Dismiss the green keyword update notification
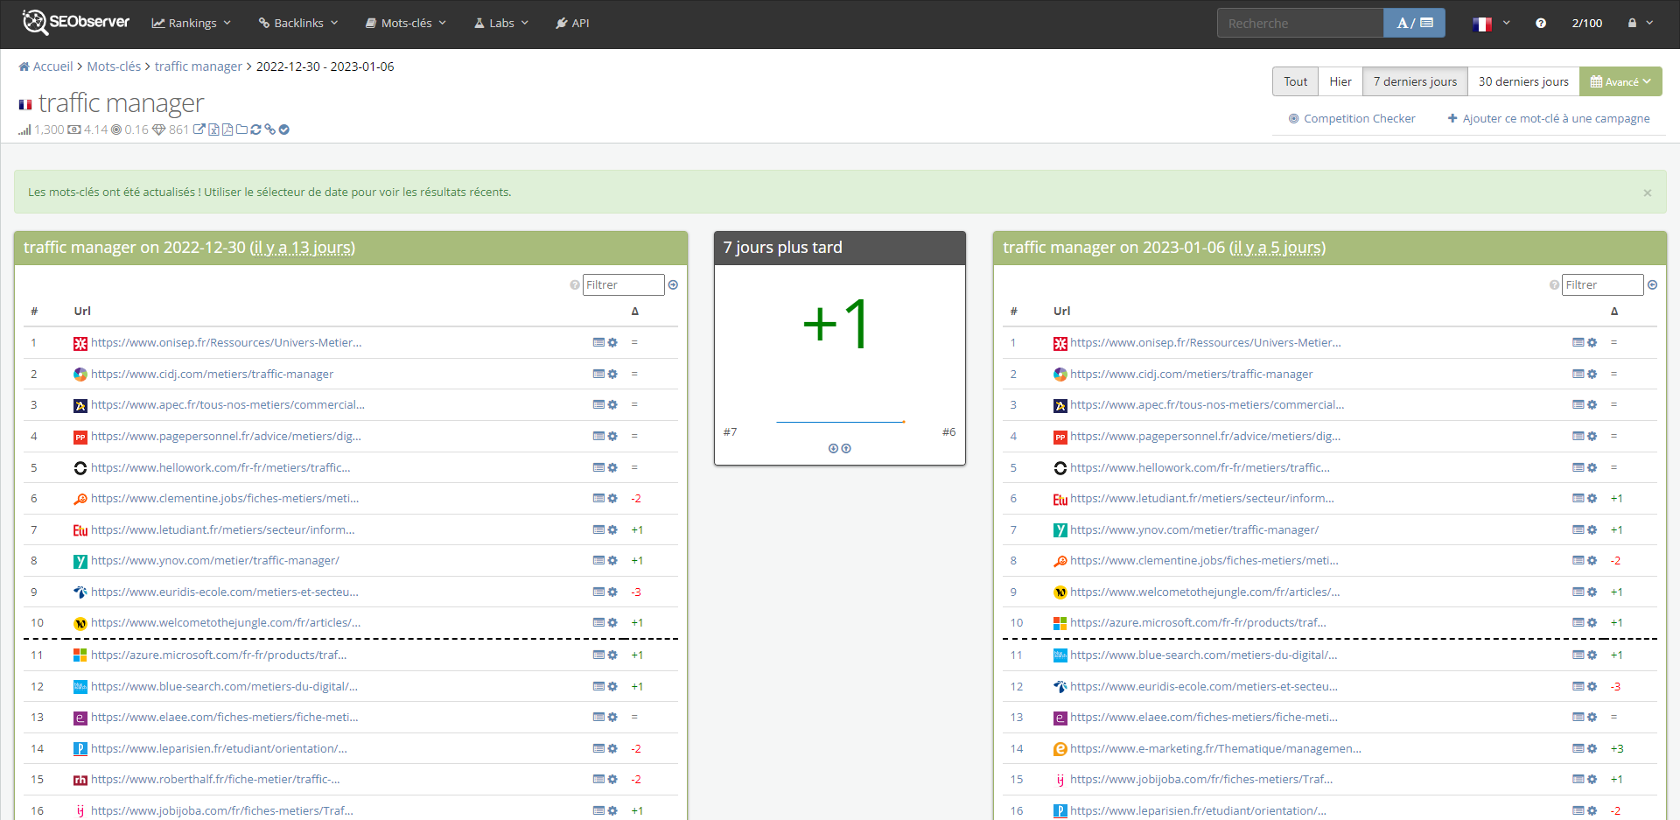The width and height of the screenshot is (1680, 820). pyautogui.click(x=1648, y=192)
